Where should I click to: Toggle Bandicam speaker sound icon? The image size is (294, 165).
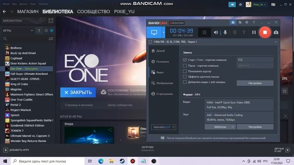pyautogui.click(x=216, y=33)
